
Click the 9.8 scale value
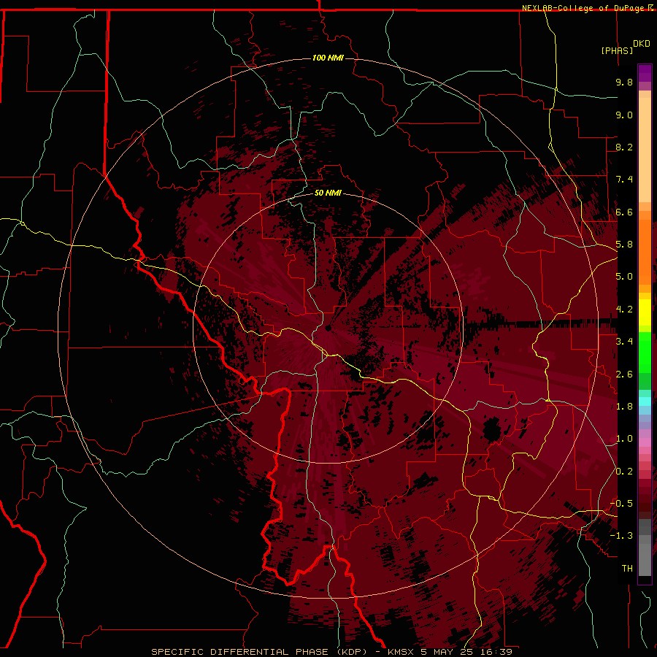[x=624, y=82]
